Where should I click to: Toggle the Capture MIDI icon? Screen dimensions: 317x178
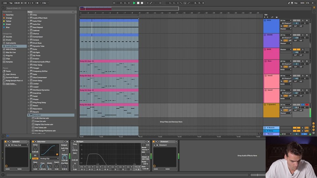pos(157,3)
